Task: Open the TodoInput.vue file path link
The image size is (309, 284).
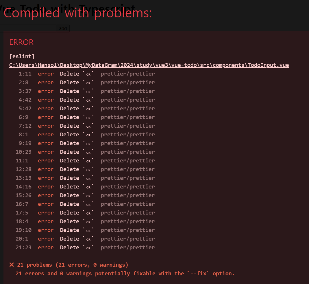Action: (149, 65)
